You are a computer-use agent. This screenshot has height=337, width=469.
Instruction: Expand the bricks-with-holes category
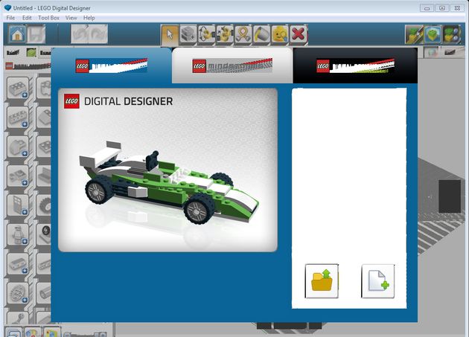pos(18,118)
